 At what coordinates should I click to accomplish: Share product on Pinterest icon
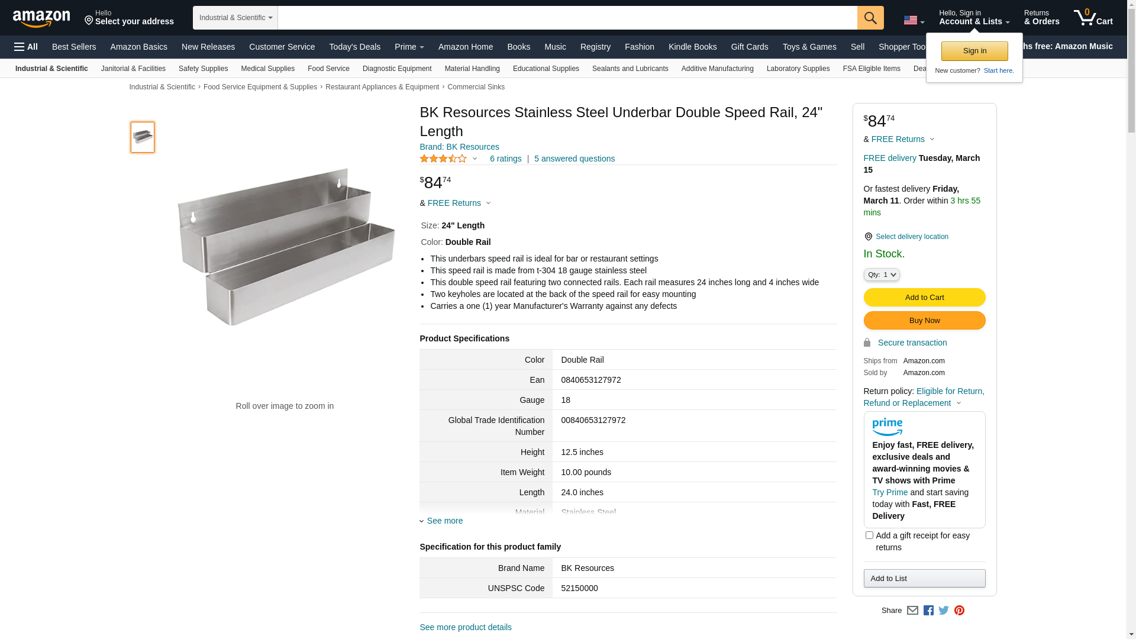click(x=959, y=611)
